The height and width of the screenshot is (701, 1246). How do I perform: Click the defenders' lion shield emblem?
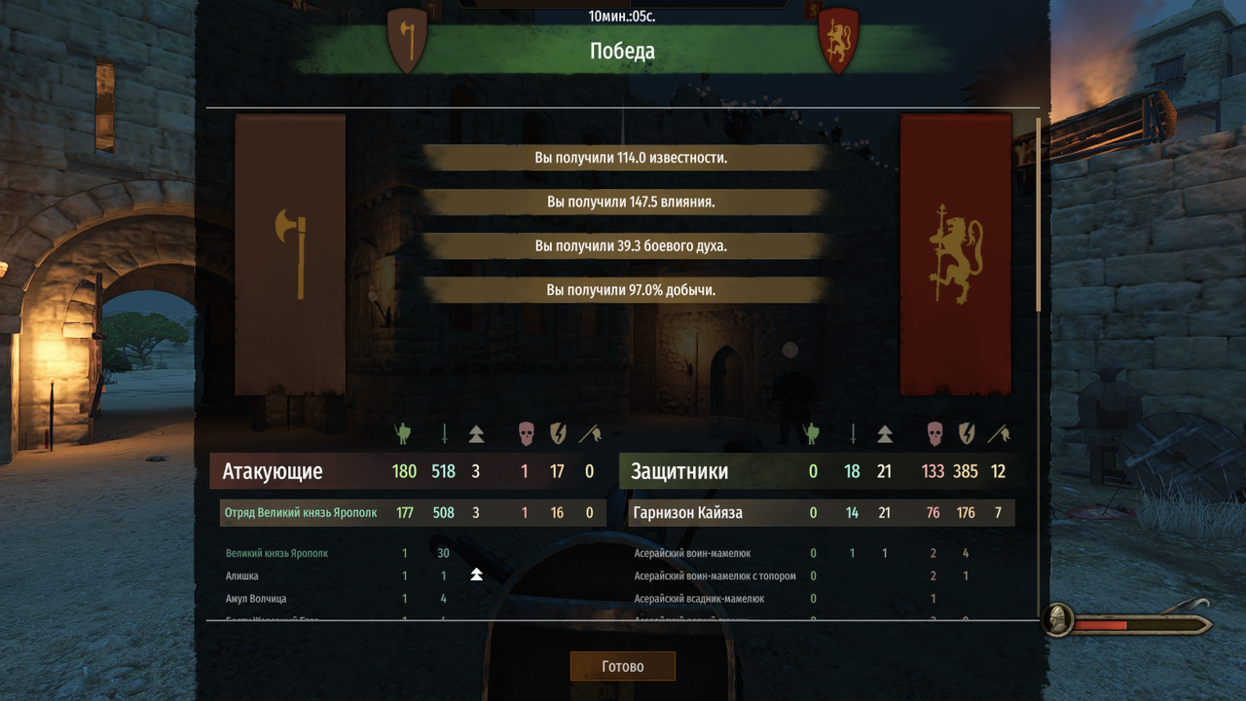coord(838,40)
